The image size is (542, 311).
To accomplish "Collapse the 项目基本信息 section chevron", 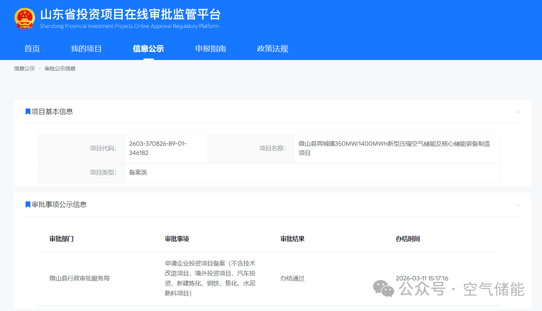I will click(x=518, y=112).
